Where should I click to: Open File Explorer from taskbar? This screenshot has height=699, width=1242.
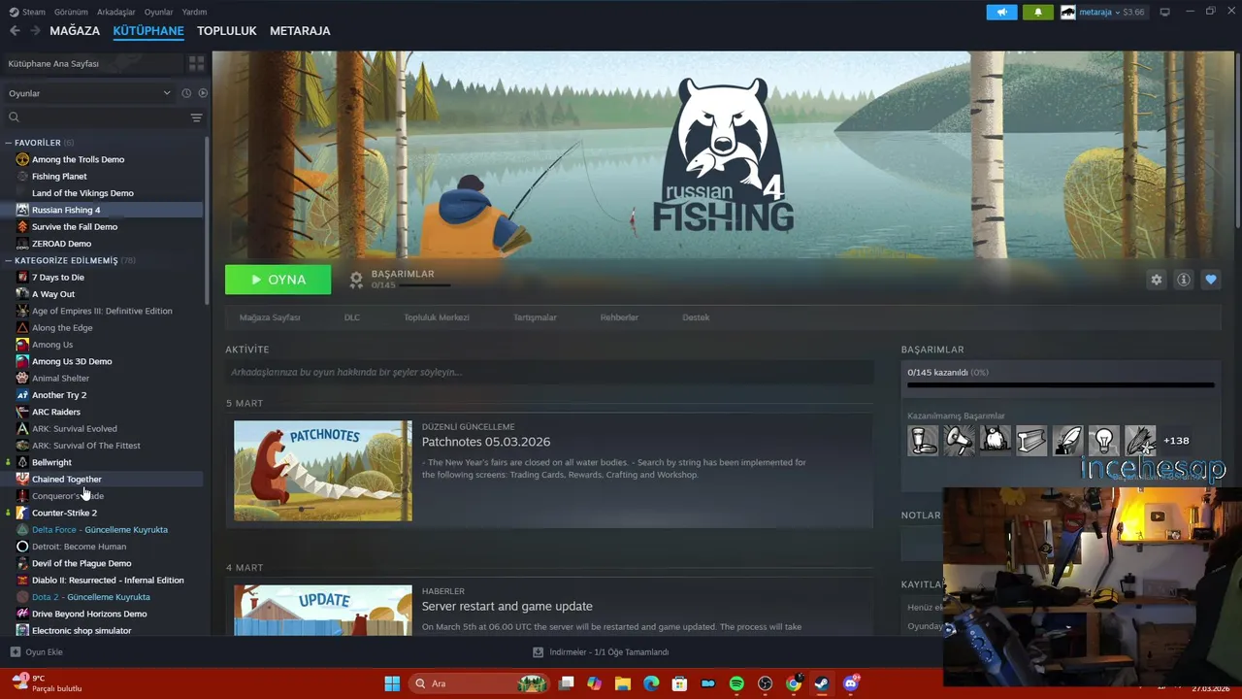click(x=622, y=683)
